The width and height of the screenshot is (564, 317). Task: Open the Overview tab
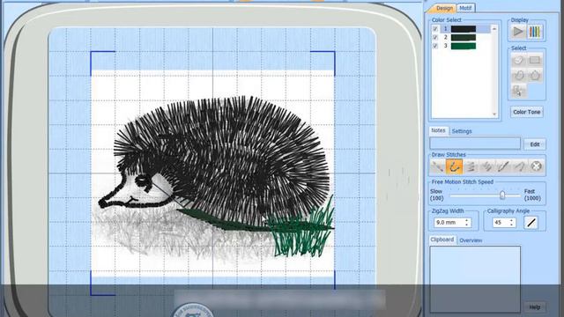coord(471,240)
